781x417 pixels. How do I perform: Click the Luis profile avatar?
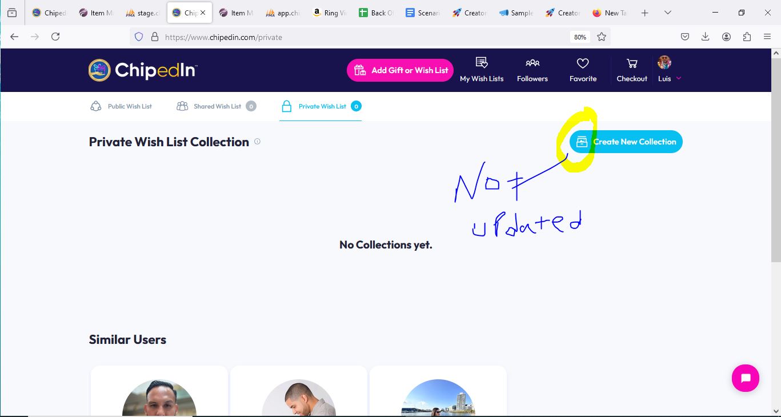click(x=664, y=62)
